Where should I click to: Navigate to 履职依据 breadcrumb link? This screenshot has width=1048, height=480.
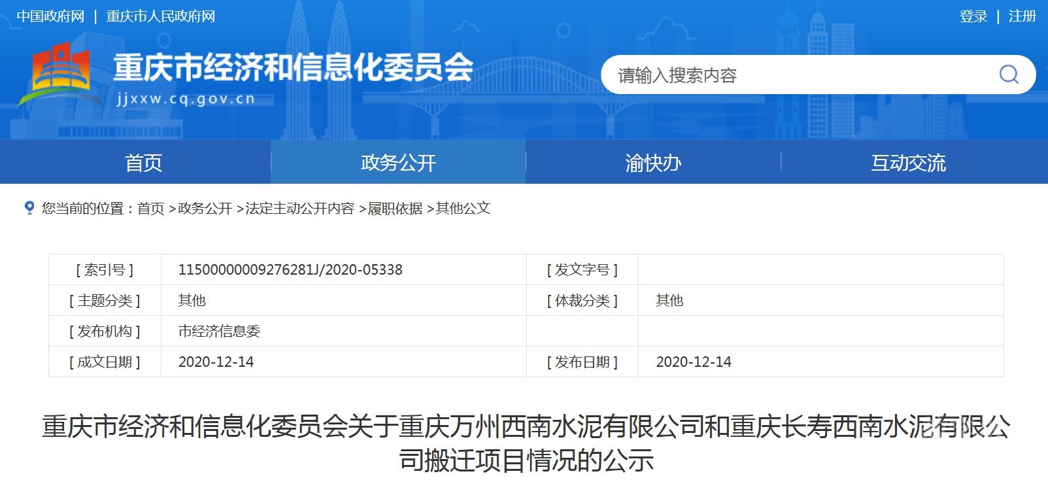pos(395,209)
